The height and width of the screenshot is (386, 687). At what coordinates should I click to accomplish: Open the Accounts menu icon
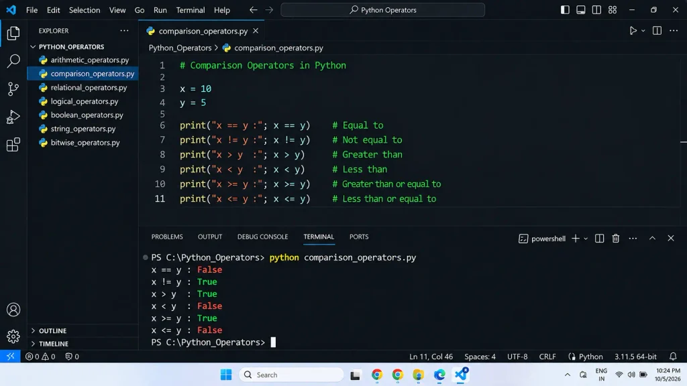point(13,310)
